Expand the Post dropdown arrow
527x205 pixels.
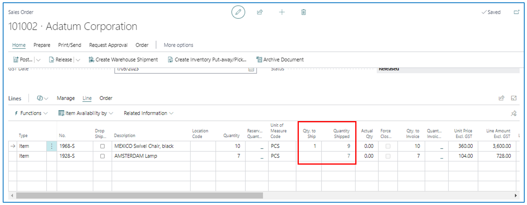[38, 60]
